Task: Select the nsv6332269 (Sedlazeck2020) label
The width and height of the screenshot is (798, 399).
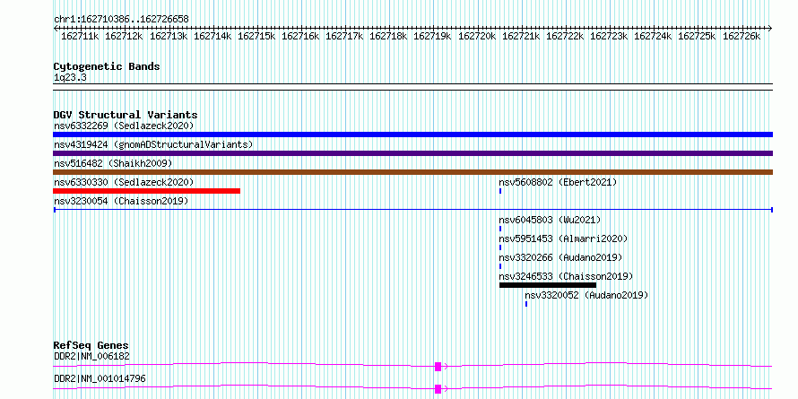Action: 124,126
